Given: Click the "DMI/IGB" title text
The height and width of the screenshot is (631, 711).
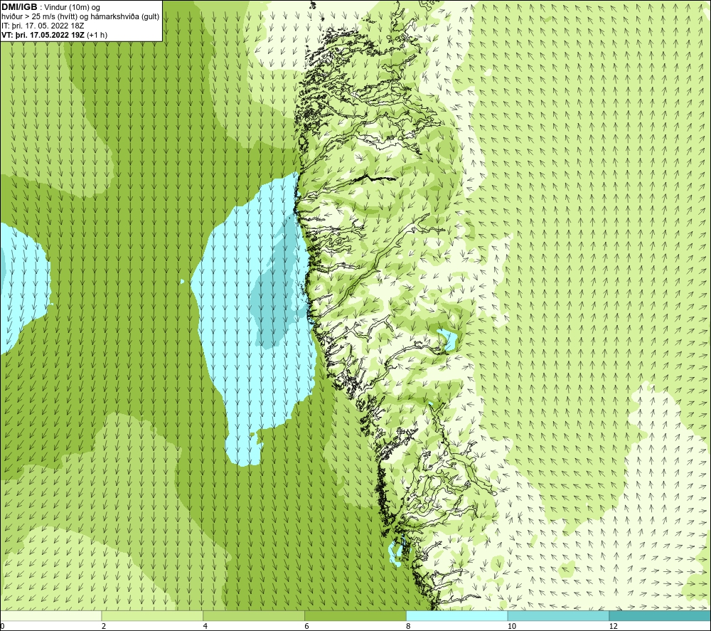Looking at the screenshot, I should pos(19,7).
